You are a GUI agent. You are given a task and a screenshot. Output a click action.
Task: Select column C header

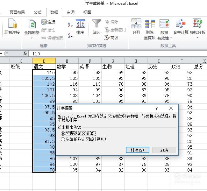[21, 61]
